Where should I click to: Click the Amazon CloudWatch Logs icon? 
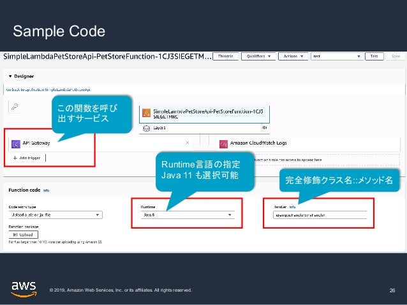coord(223,144)
